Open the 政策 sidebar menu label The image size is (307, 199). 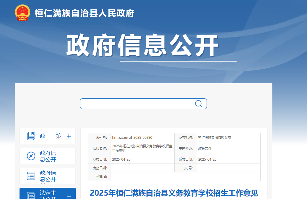point(50,136)
